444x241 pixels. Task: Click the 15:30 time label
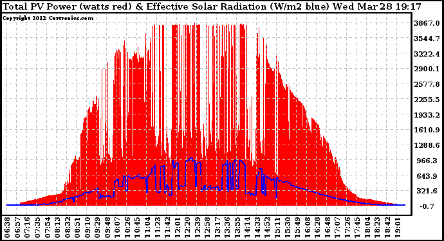point(288,227)
